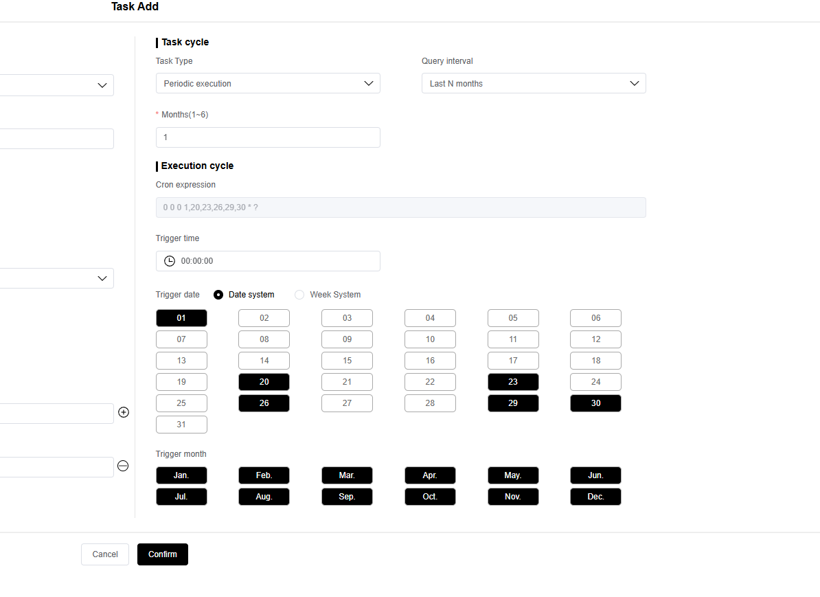Click the Months(1~6) input field
This screenshot has height=597, width=820.
tap(268, 137)
